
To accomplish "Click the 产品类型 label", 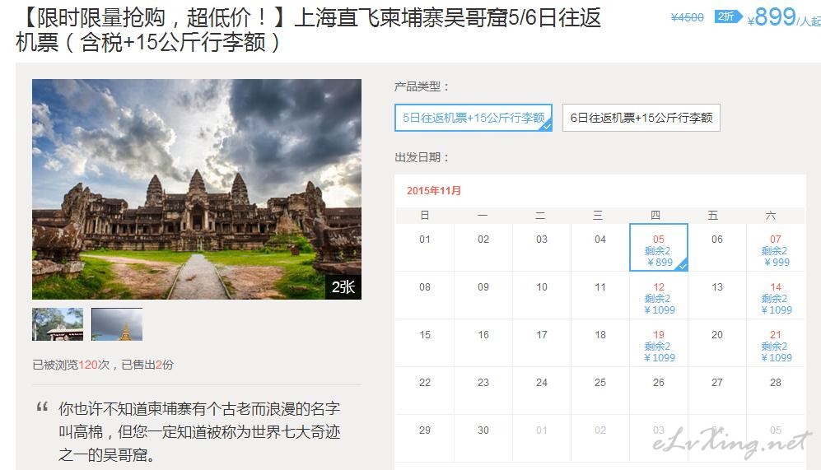I will pyautogui.click(x=422, y=87).
